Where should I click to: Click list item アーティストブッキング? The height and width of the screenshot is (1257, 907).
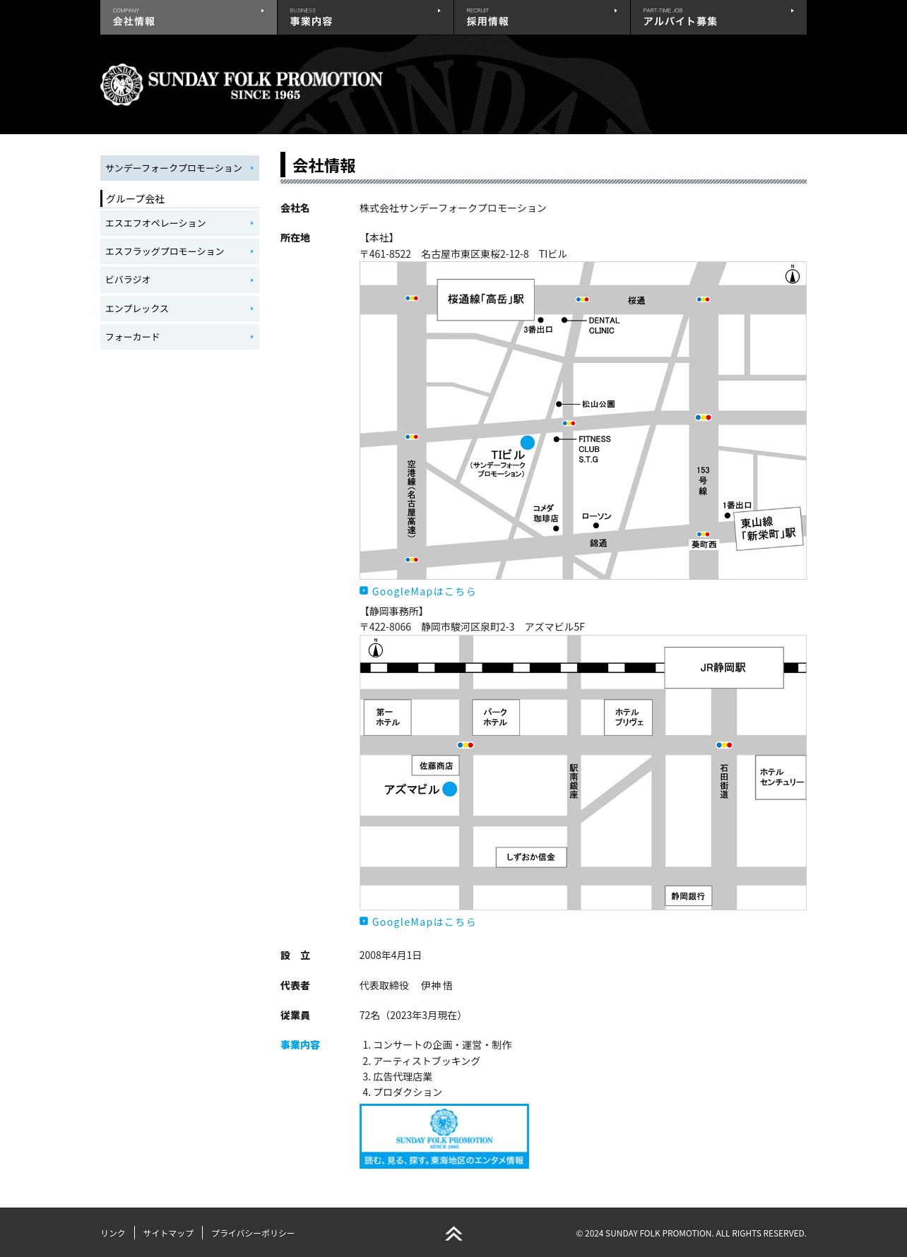click(x=427, y=1061)
